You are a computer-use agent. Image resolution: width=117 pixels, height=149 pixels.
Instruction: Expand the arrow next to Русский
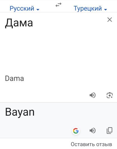tap(38, 10)
